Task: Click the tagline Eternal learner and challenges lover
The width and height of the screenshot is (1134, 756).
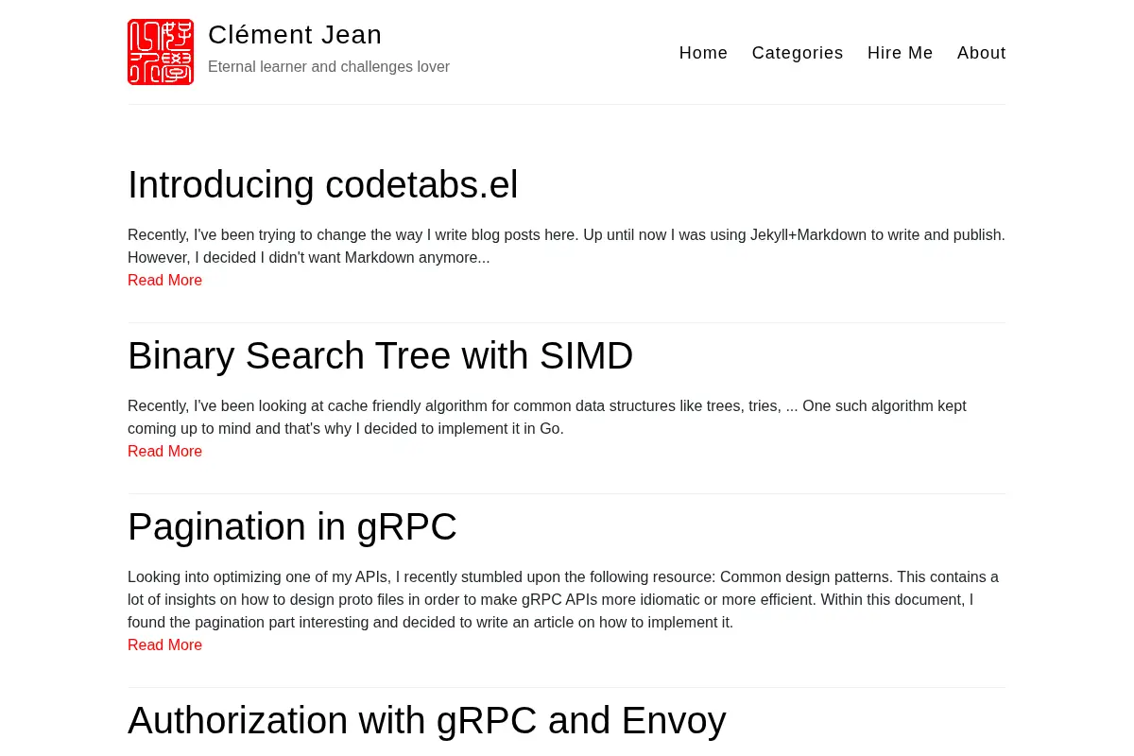Action: pyautogui.click(x=329, y=67)
